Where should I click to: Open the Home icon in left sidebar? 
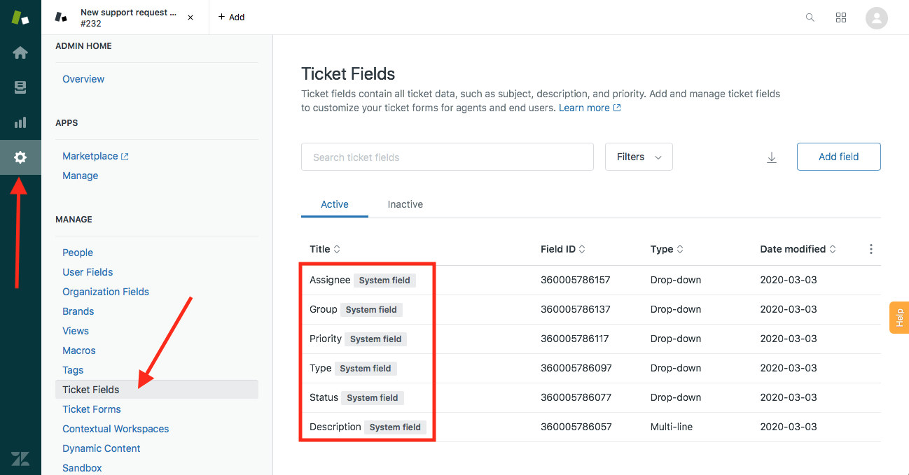coord(20,52)
